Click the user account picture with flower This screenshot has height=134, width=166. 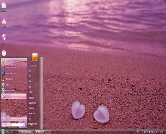click(35, 58)
